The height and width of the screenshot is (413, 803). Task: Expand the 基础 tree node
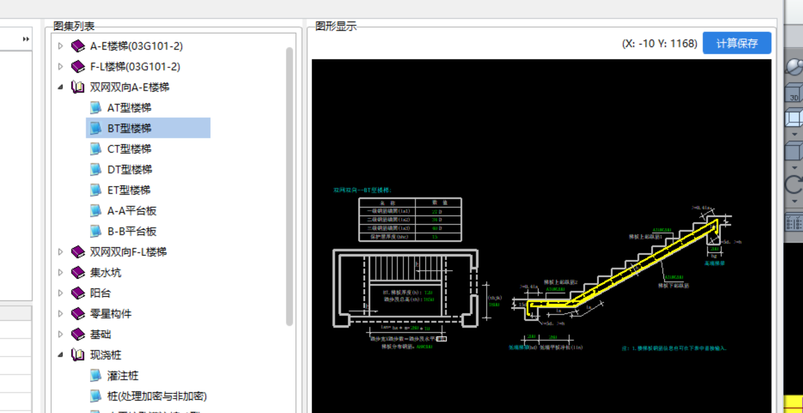(61, 335)
